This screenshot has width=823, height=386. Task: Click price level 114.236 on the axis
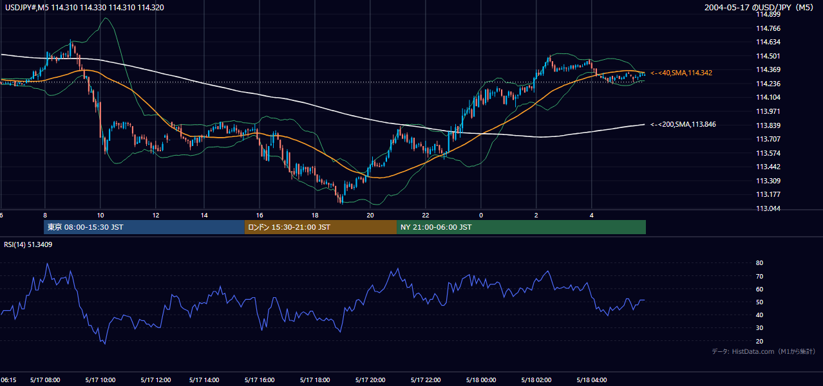coord(768,84)
